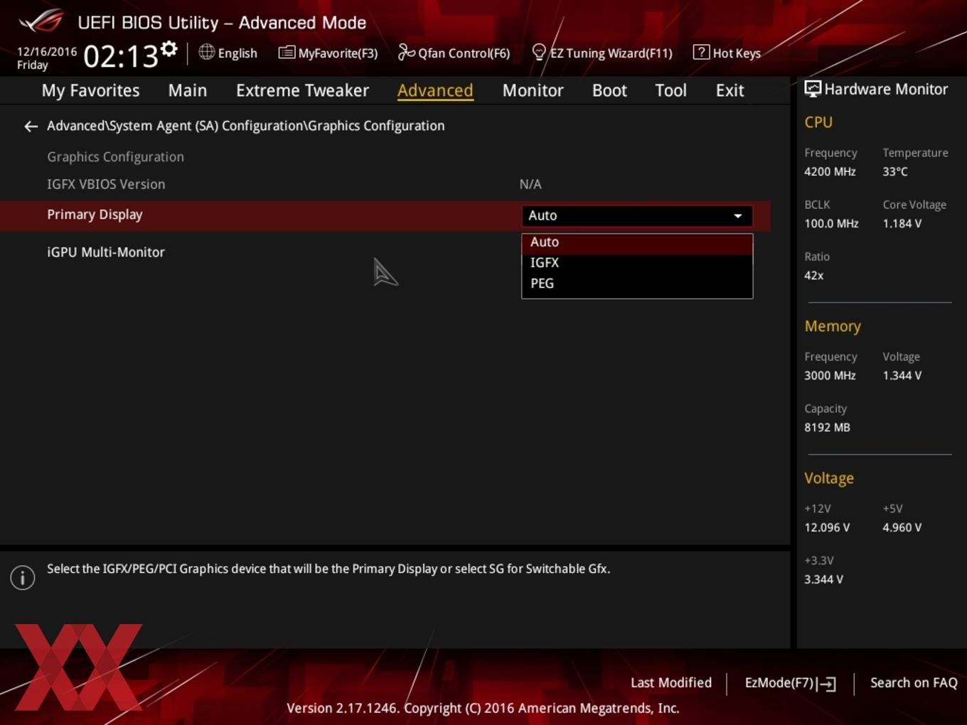Click the Ratio 42x value
967x725 pixels.
(x=814, y=276)
